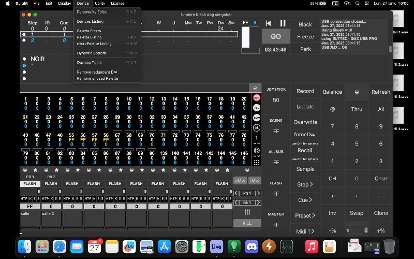Screen dimensions: 414x259
Task: Expand the Midi 1 submenu
Action: [305, 231]
